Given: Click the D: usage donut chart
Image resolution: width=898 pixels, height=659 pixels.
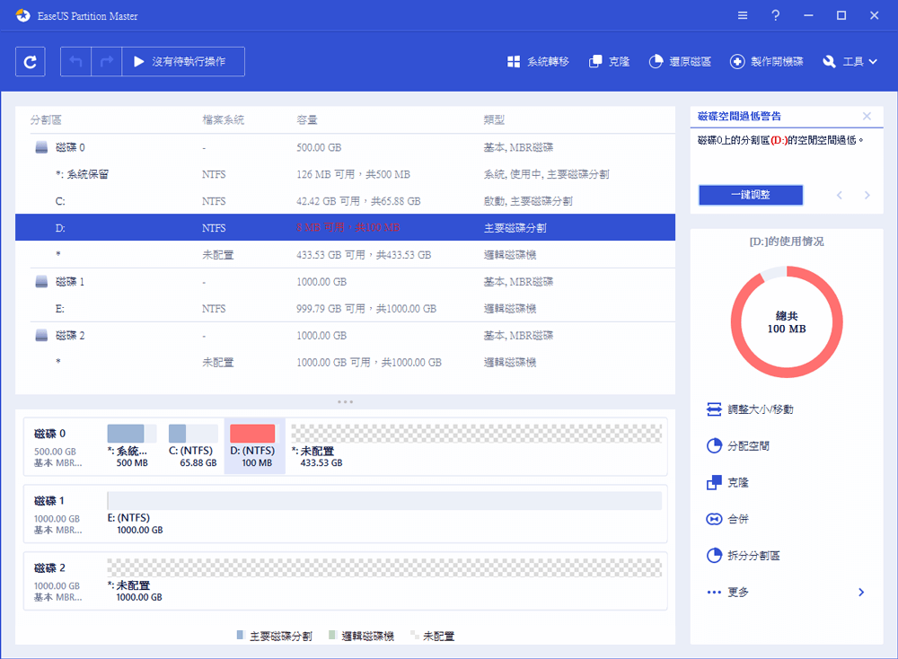Looking at the screenshot, I should (787, 321).
